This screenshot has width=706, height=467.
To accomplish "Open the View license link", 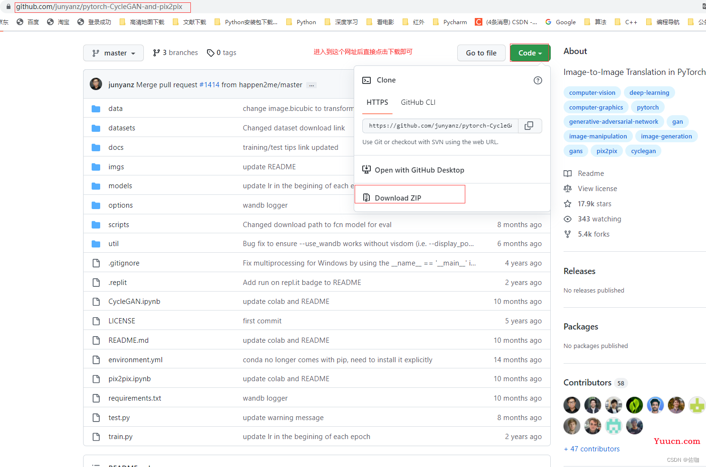I will click(x=597, y=189).
